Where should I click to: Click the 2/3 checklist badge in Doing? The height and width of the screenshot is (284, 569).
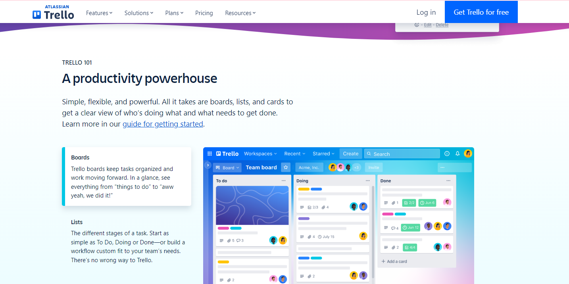coord(313,207)
